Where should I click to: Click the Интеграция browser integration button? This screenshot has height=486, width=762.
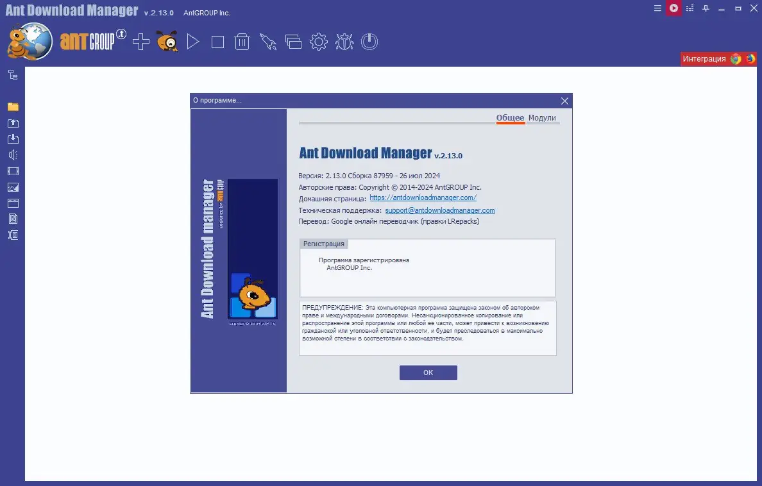coord(718,59)
